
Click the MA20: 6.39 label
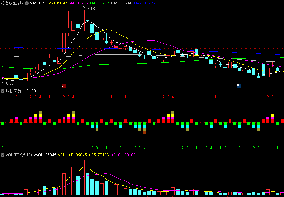[x=79, y=3]
